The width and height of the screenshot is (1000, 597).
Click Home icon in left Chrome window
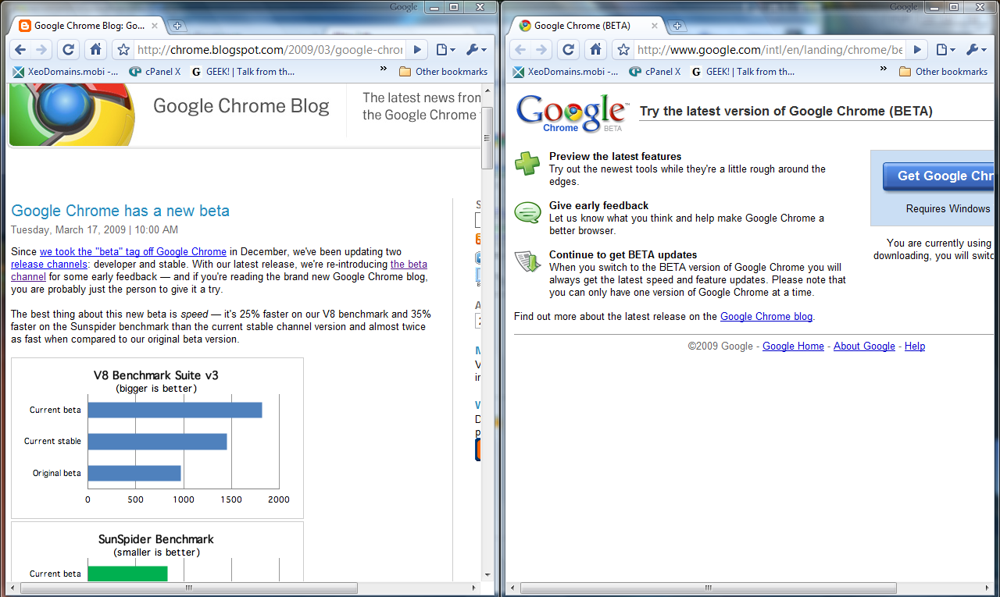[95, 50]
